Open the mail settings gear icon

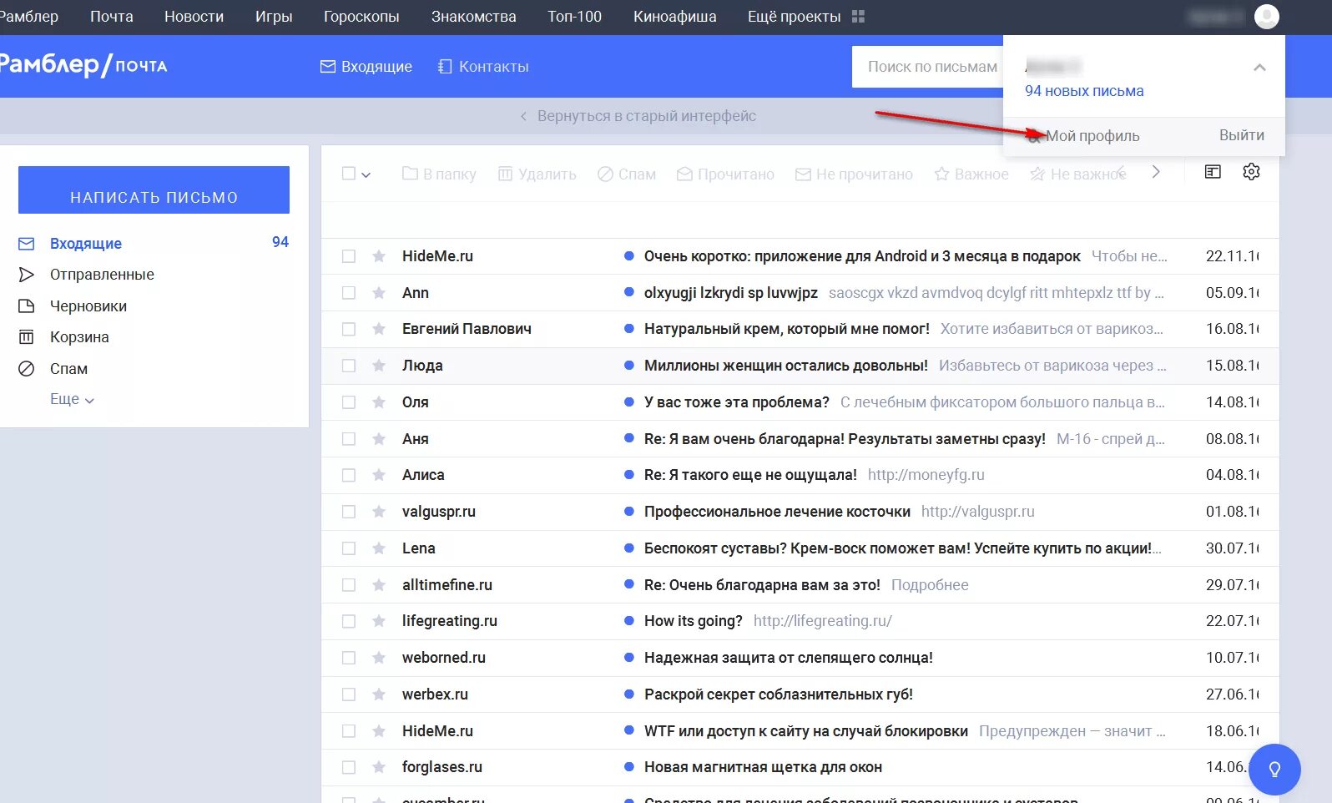1251,172
